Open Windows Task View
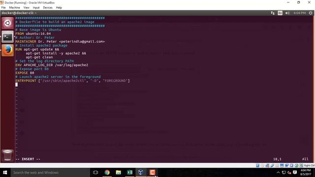This screenshot has width=315, height=177. (x=95, y=173)
